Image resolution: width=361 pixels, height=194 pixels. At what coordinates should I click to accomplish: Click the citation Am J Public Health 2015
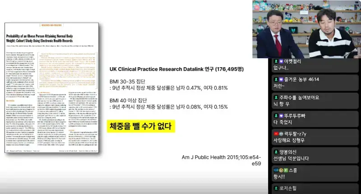coord(221,161)
